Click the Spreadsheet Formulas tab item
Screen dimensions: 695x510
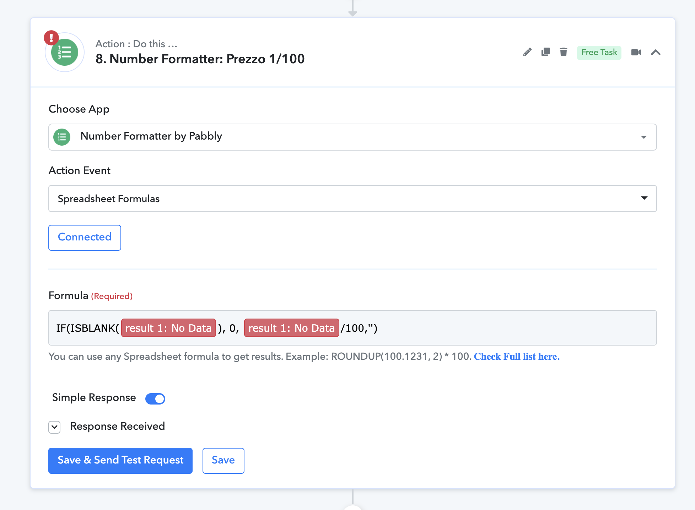coord(353,199)
